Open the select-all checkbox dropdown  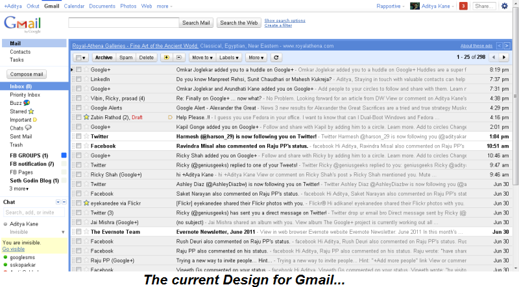pos(80,58)
